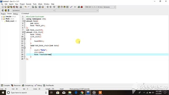
Task: Open the Tools menu
Action: [35, 4]
